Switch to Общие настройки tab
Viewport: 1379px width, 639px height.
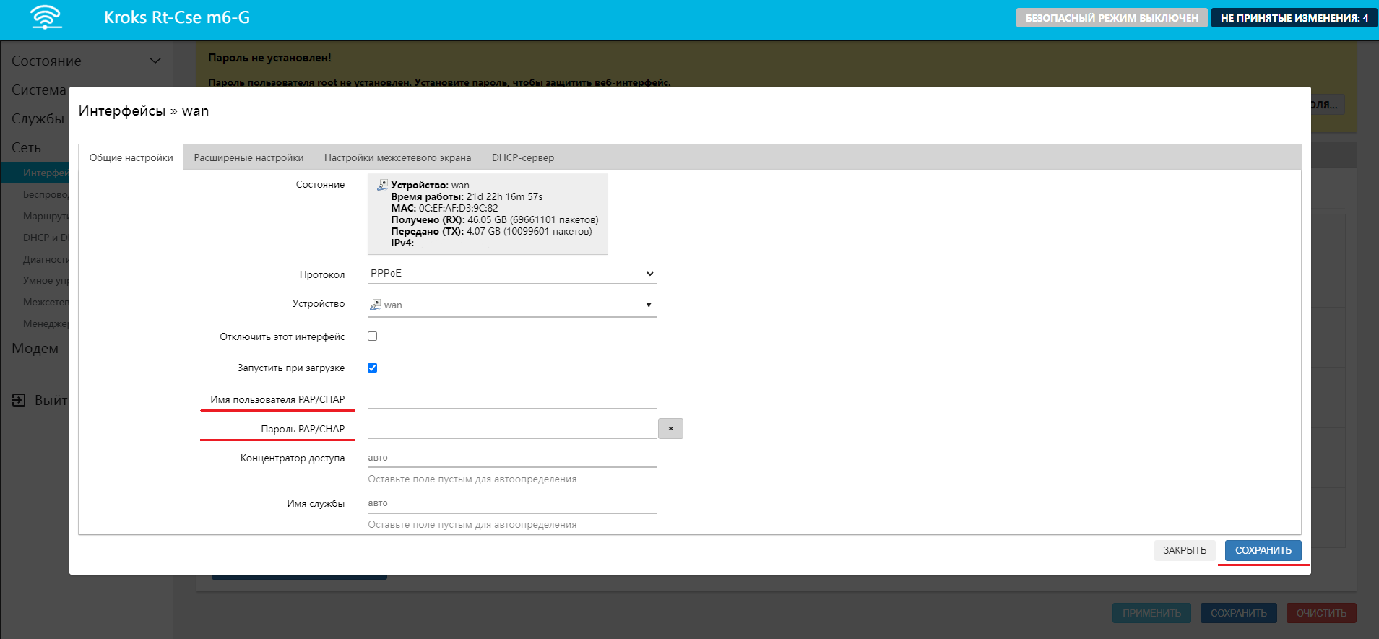pos(131,157)
